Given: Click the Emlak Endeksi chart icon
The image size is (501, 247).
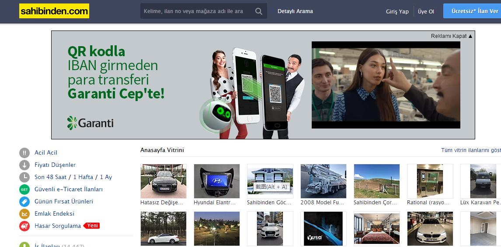Looking at the screenshot, I should coord(24,213).
